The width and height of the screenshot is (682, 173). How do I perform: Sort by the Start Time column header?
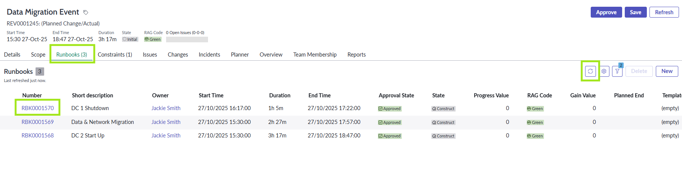pos(211,95)
